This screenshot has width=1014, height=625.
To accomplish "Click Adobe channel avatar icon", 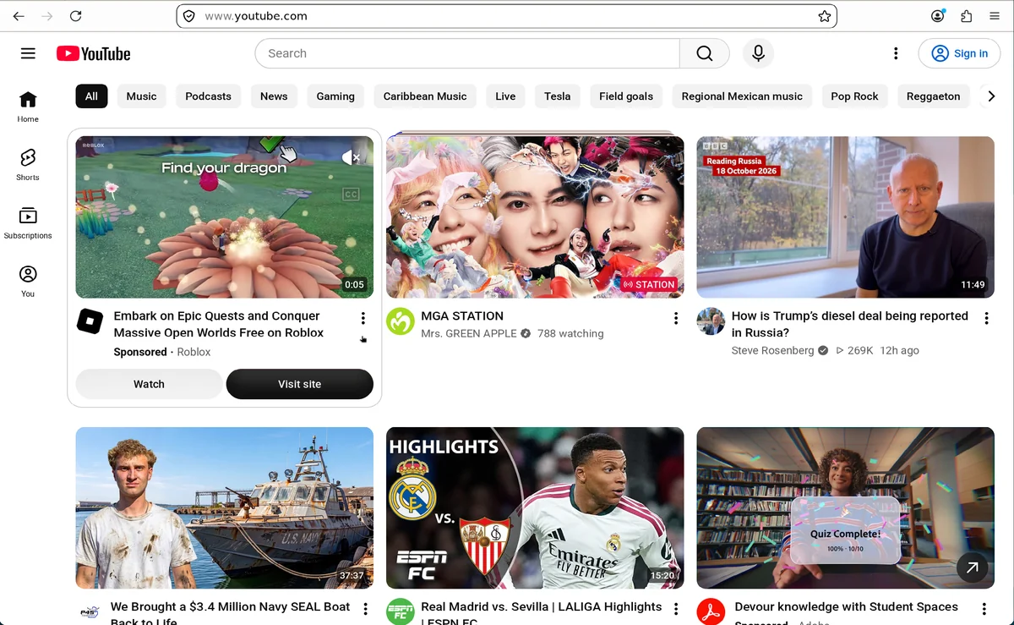I will [711, 611].
